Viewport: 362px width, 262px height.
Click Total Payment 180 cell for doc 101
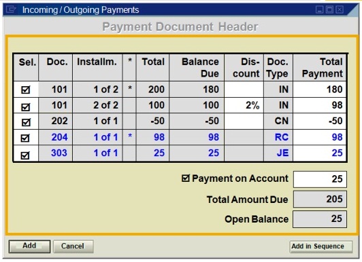320,90
